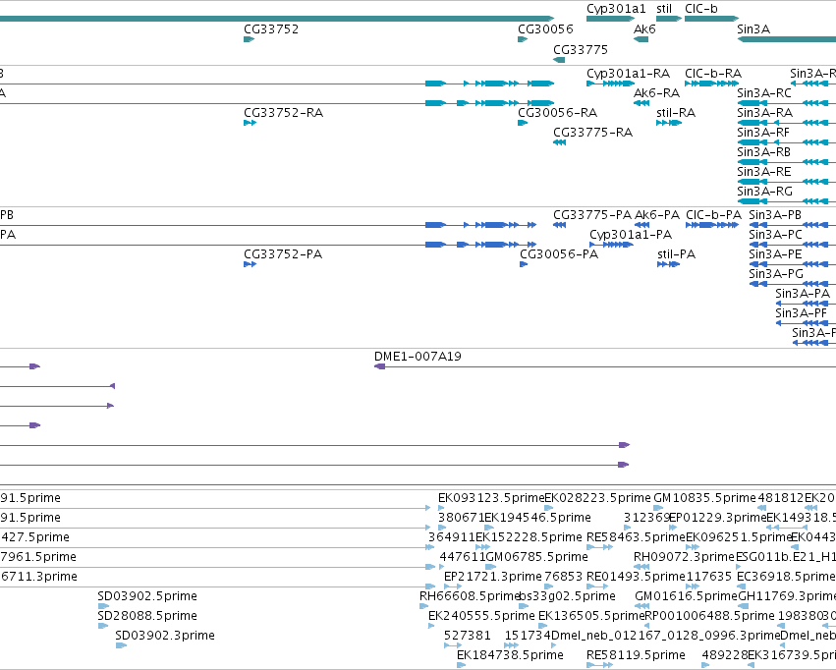Select transcript Sin3A-RE
Screen dimensions: 836x670
tap(787, 182)
